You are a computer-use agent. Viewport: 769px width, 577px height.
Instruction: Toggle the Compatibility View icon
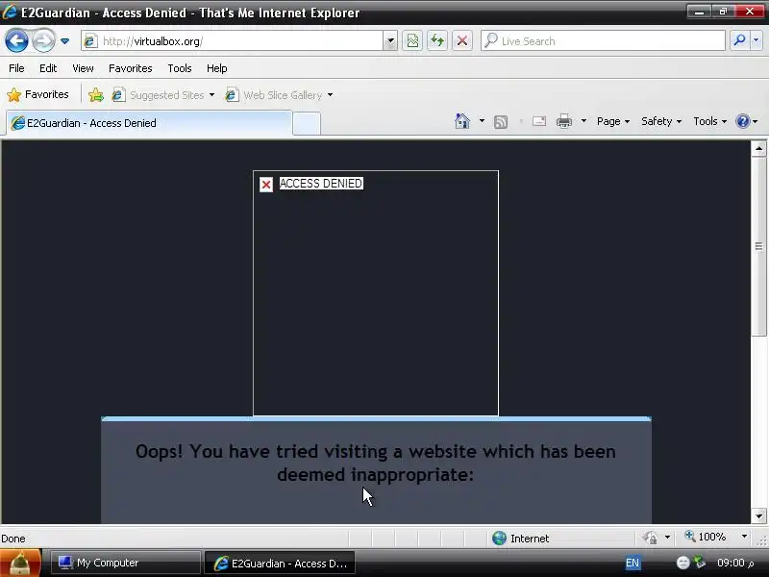tap(412, 40)
